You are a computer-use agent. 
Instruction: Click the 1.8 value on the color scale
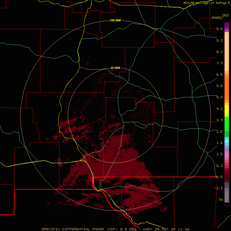(219, 143)
